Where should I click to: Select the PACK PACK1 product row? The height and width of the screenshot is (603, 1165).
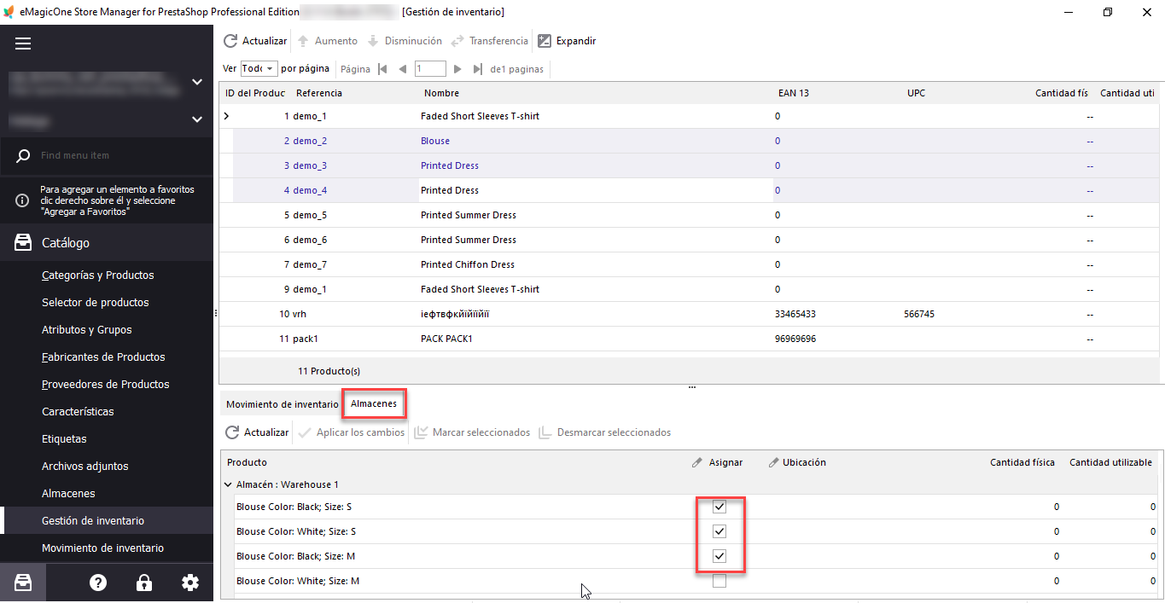point(691,339)
